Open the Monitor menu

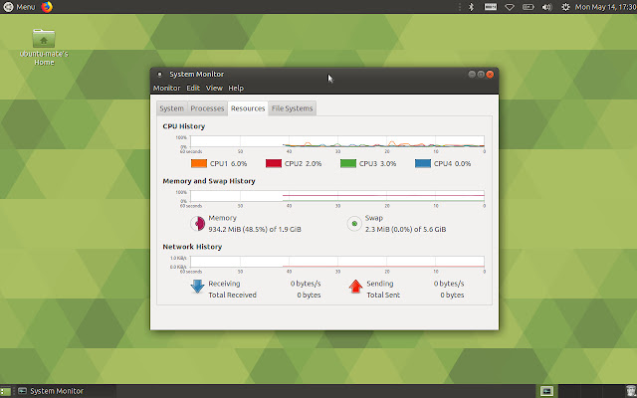(x=166, y=89)
